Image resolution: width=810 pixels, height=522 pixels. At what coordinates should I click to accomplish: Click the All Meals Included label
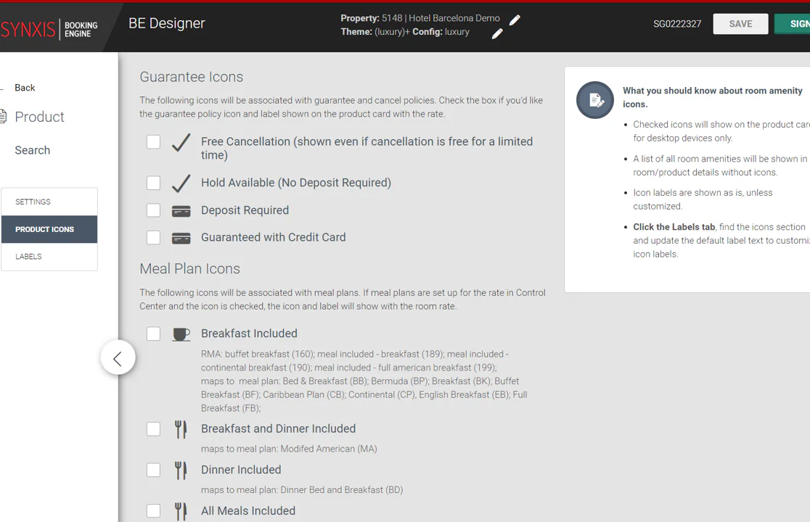coord(248,510)
